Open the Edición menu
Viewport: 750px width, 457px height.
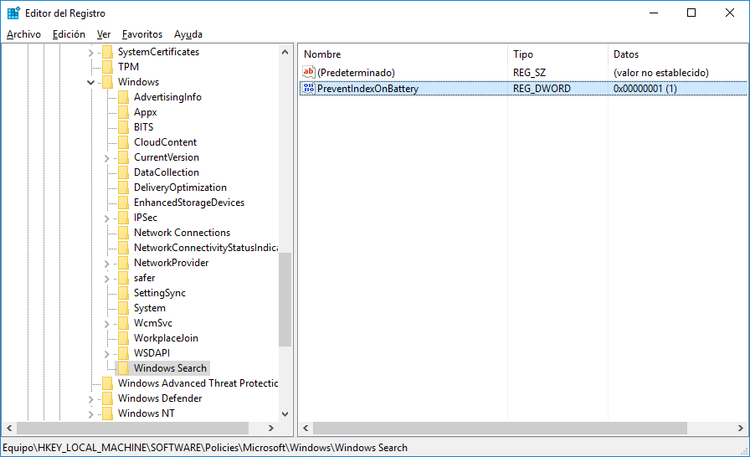[x=69, y=34]
